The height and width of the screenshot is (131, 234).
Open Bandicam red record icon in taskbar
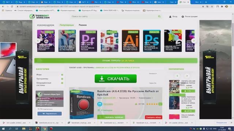pos(51,128)
